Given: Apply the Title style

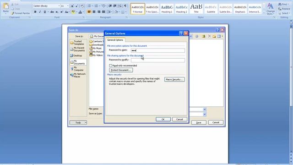Looking at the screenshot, I should 196,9.
